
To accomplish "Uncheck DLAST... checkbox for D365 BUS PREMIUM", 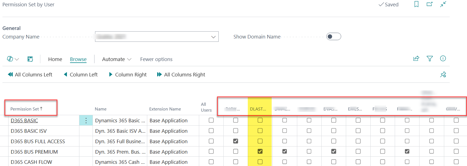I will (x=260, y=151).
